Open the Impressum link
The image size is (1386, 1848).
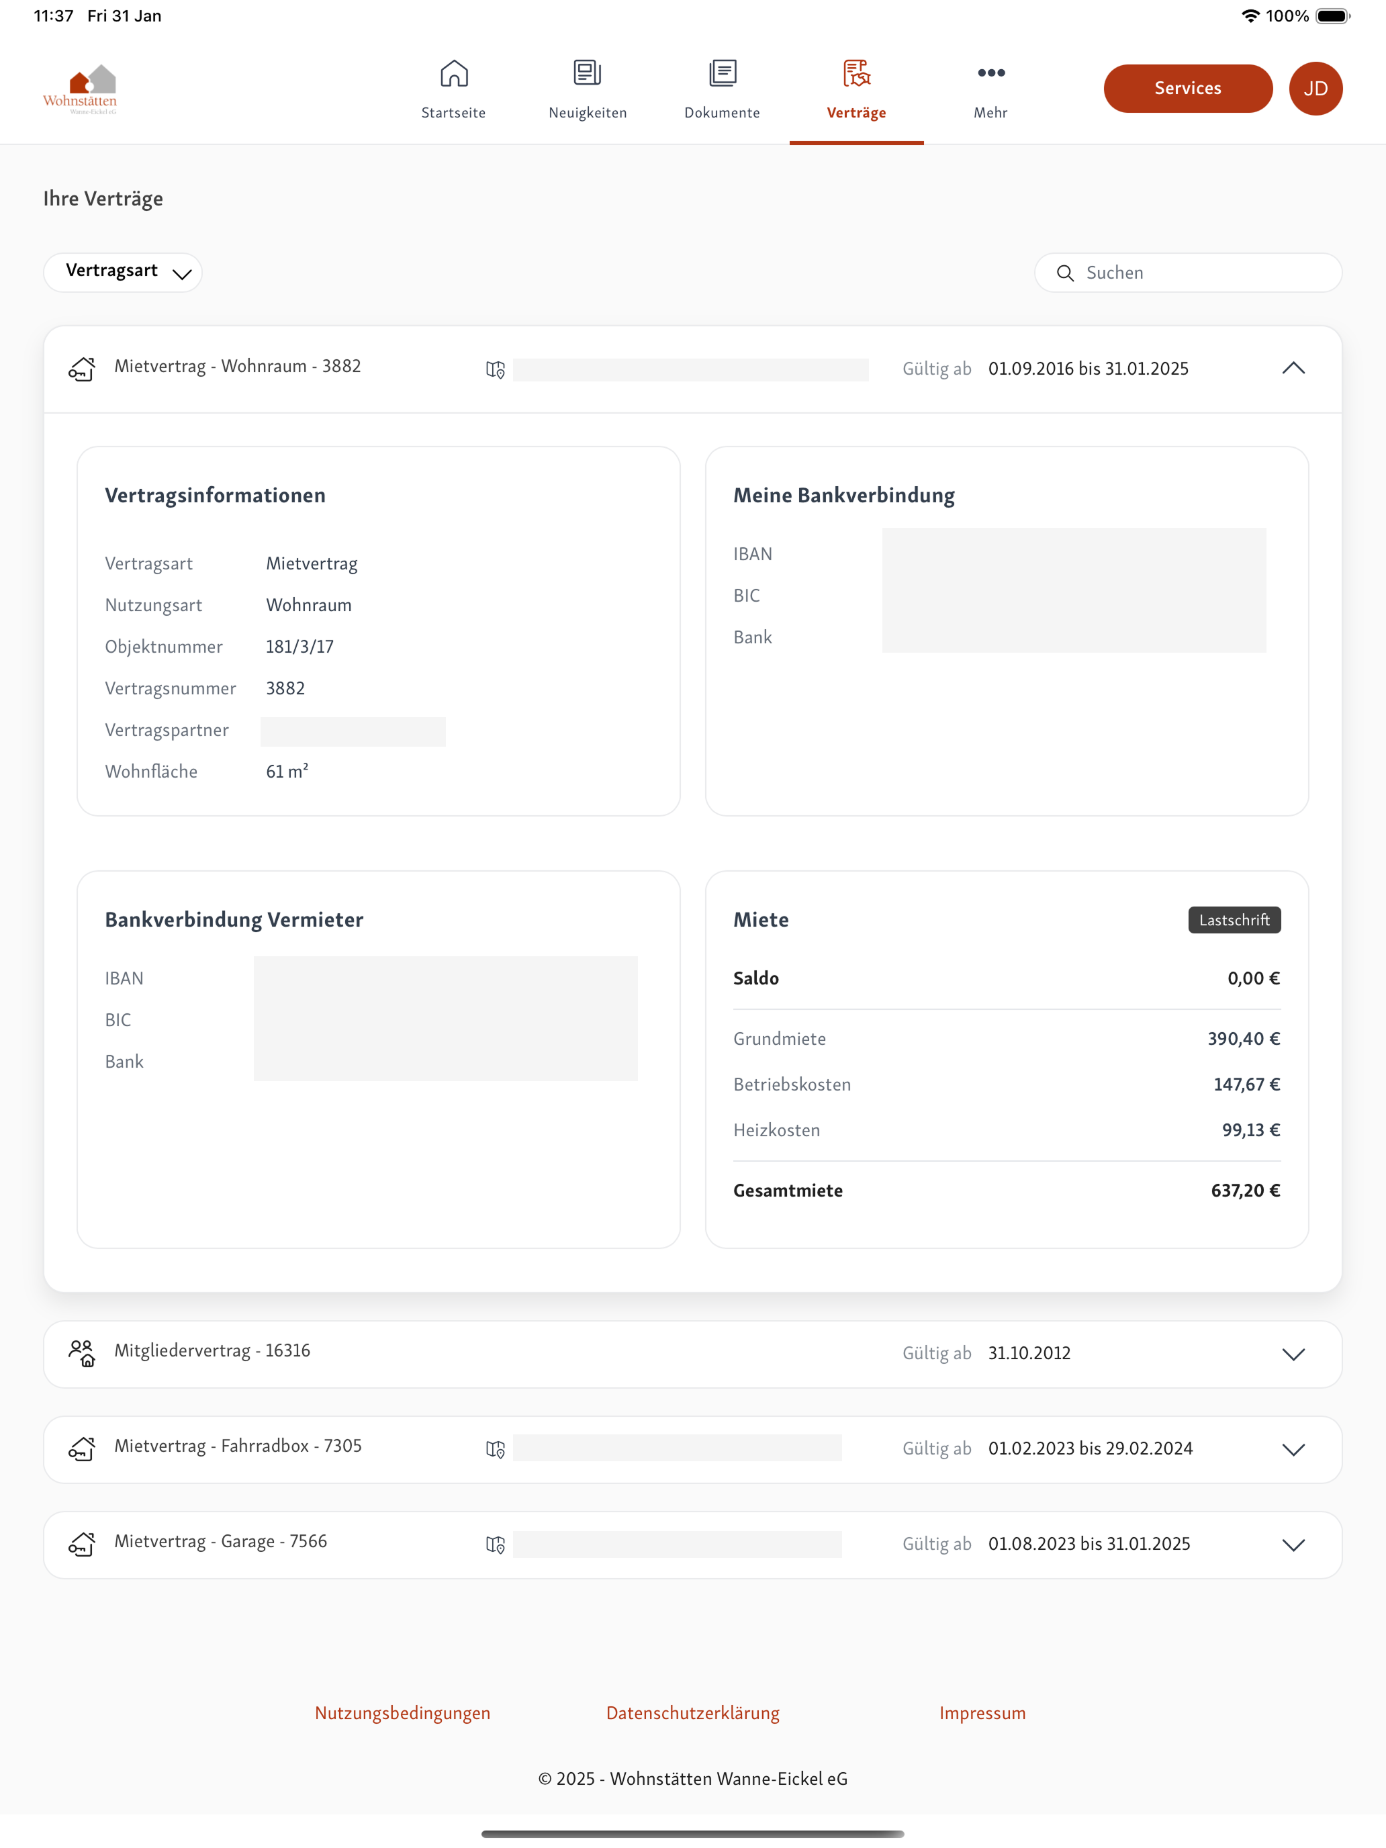point(982,1712)
